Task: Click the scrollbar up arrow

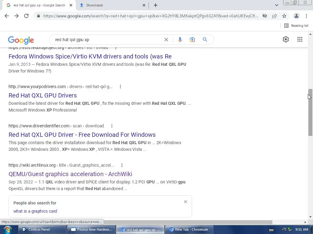Action: [x=310, y=34]
